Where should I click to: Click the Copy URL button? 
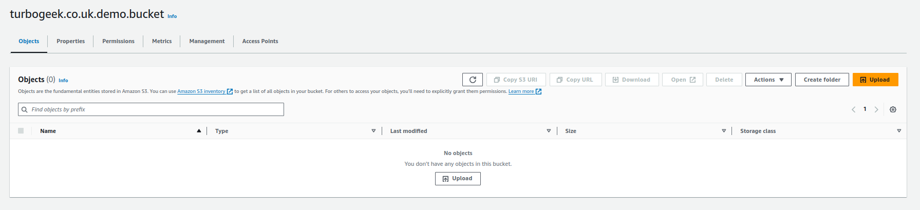576,80
